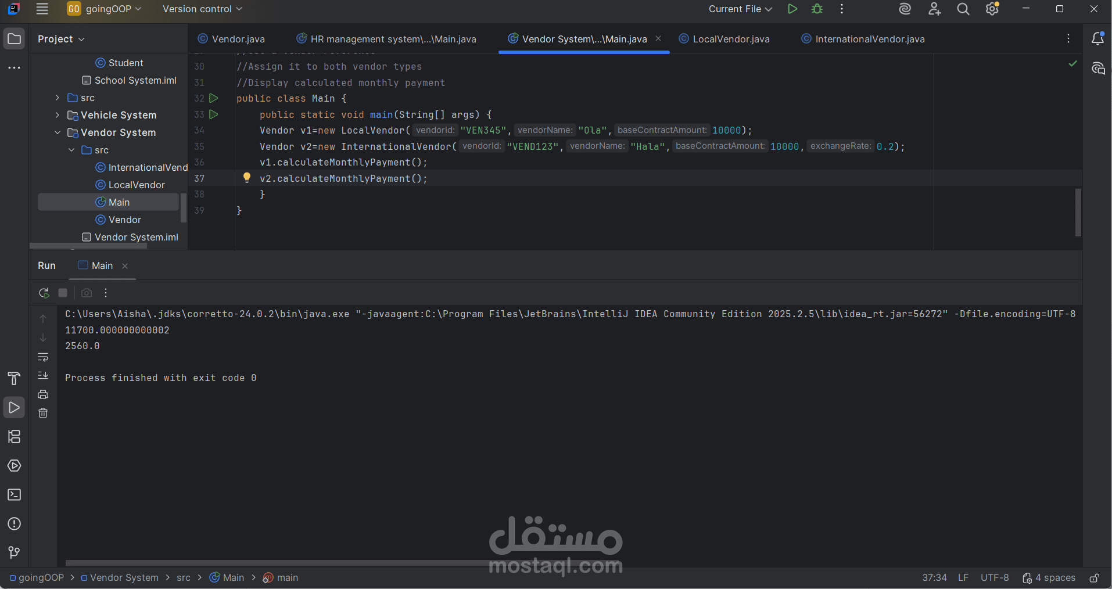Select InternationalVendor class in project tree
1112x589 pixels.
[141, 167]
